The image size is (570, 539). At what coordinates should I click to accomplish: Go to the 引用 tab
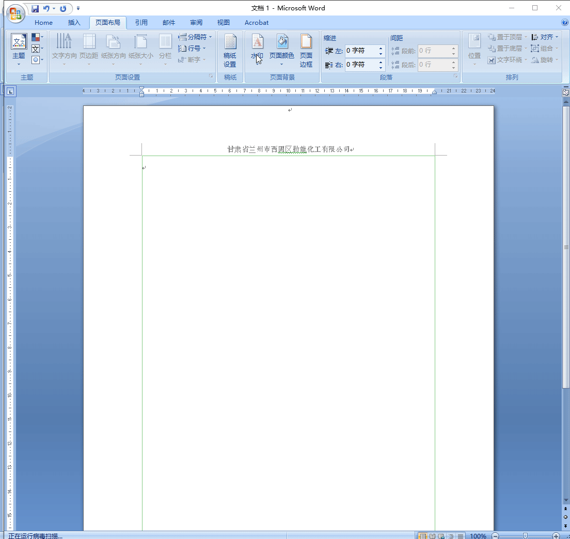[141, 23]
